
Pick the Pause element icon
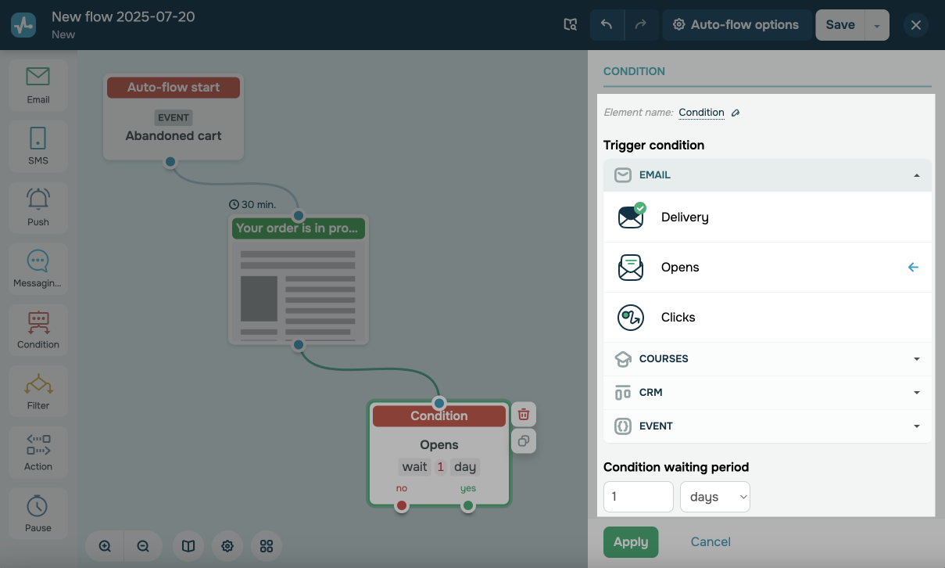pos(38,512)
